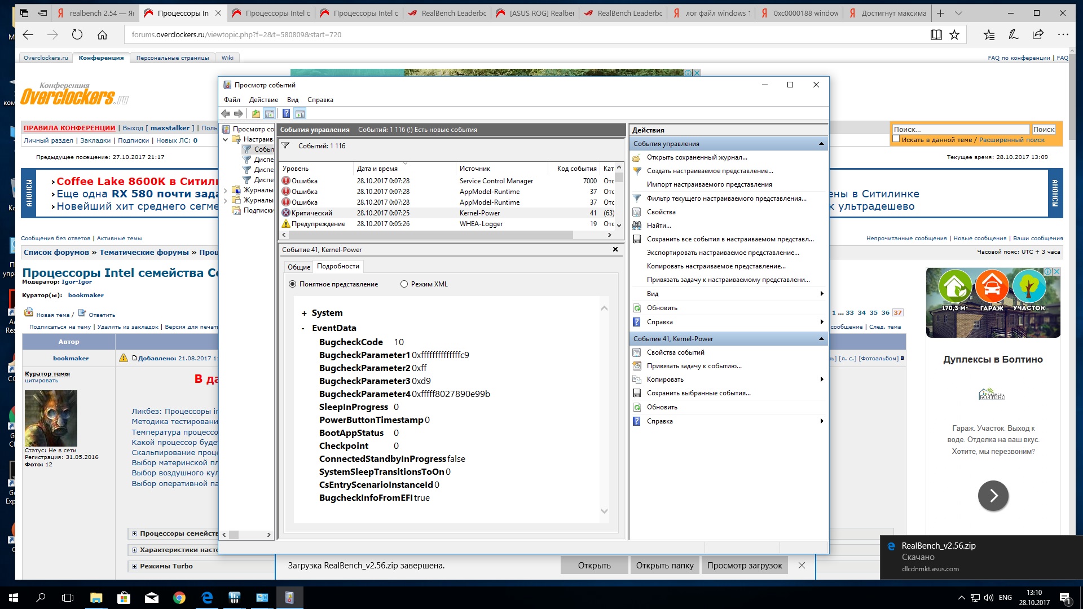The height and width of the screenshot is (609, 1083).
Task: Switch to the Общие tab
Action: (x=298, y=267)
